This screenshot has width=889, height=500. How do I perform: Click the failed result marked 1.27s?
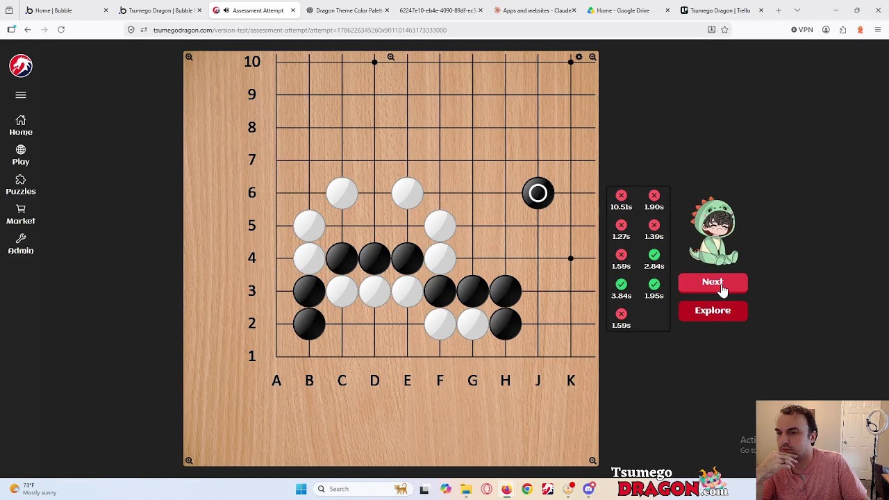[621, 230]
